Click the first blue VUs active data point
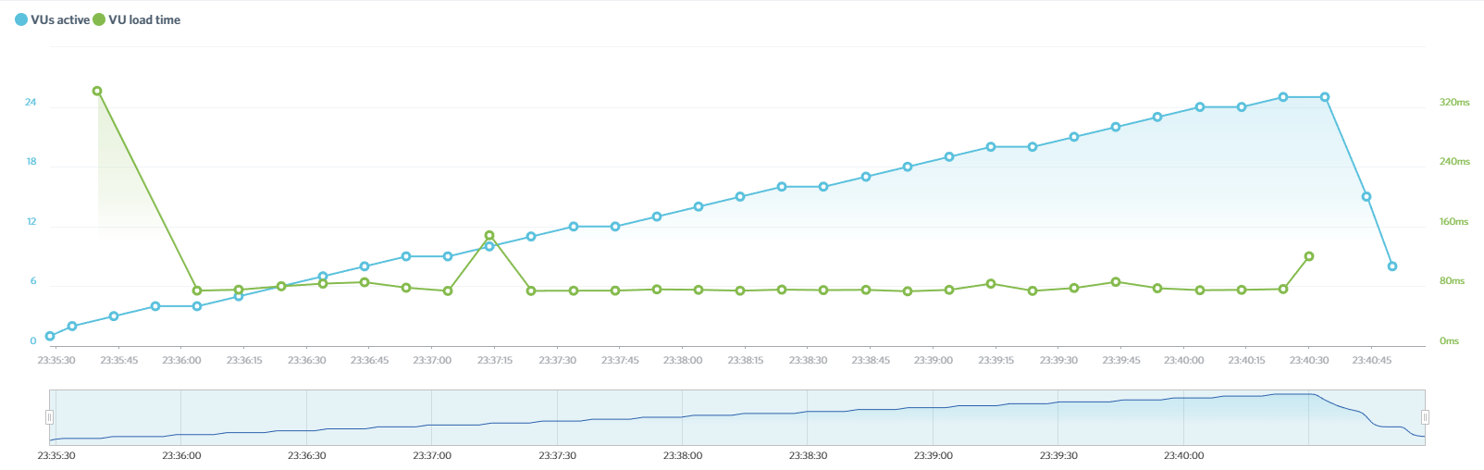The height and width of the screenshot is (470, 1484). coord(50,336)
